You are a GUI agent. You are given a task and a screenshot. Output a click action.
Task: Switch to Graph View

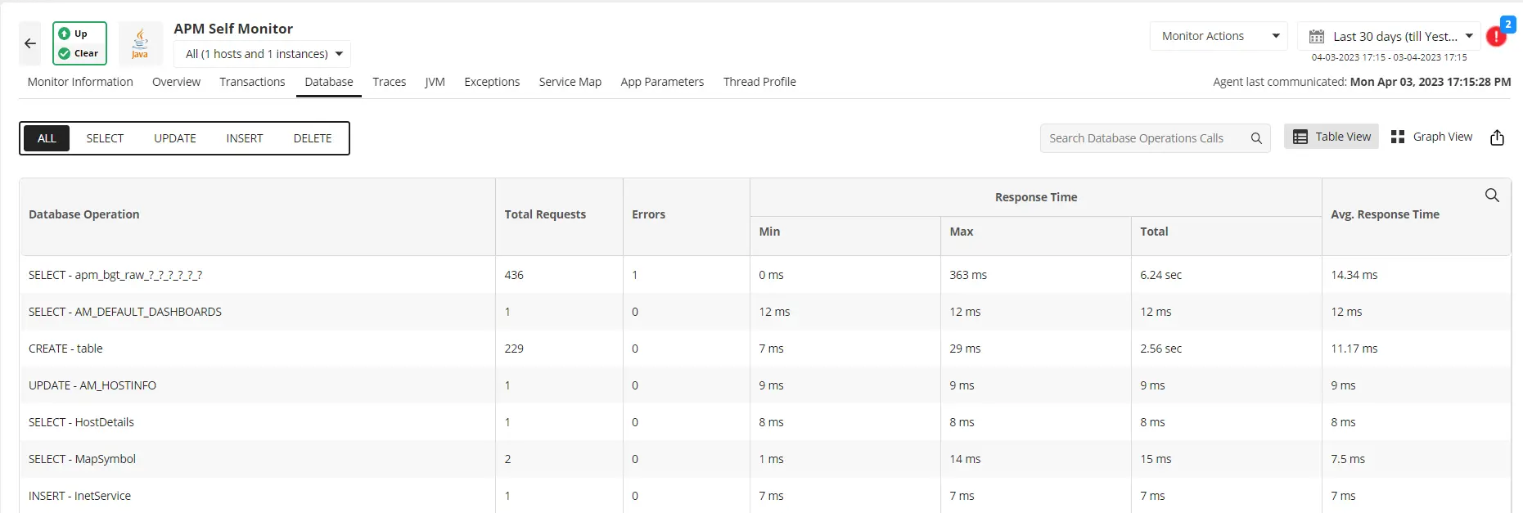(1431, 137)
